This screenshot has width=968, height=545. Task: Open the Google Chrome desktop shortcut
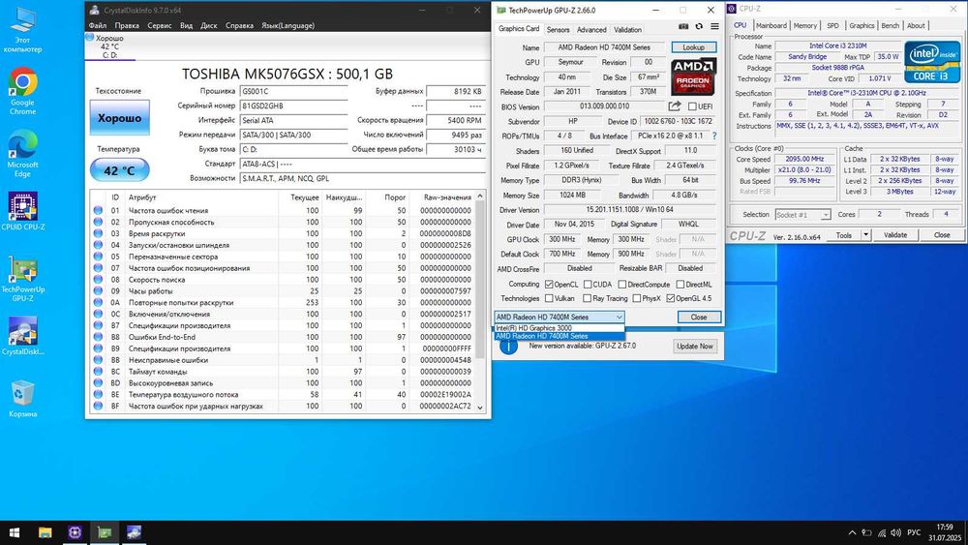[23, 91]
